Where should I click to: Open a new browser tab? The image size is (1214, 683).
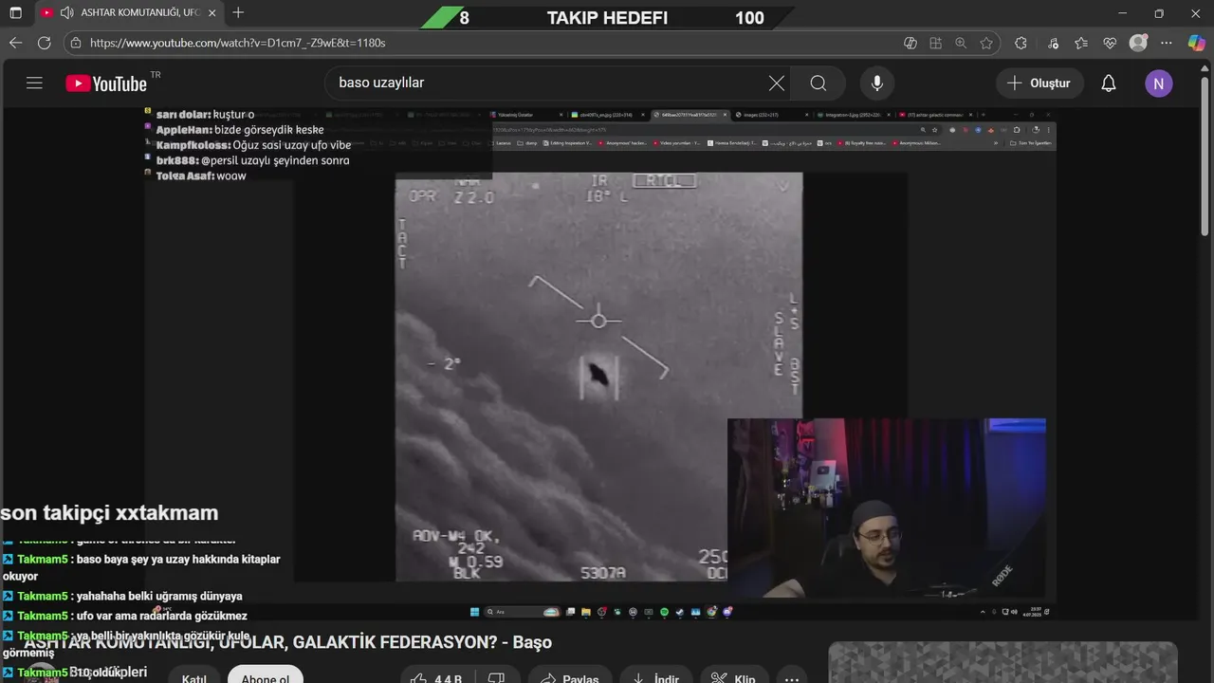click(238, 13)
